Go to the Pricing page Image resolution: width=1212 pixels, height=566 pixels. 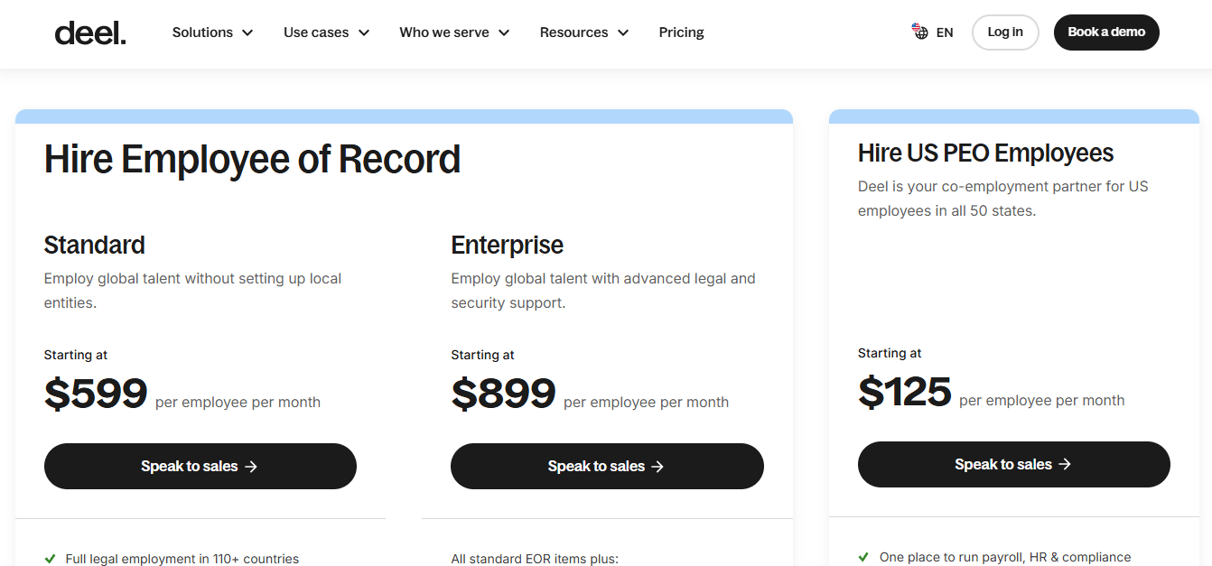(x=681, y=32)
